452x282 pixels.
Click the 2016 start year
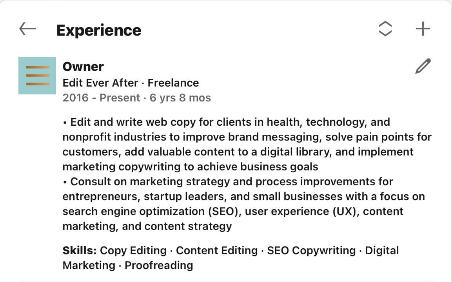point(76,98)
